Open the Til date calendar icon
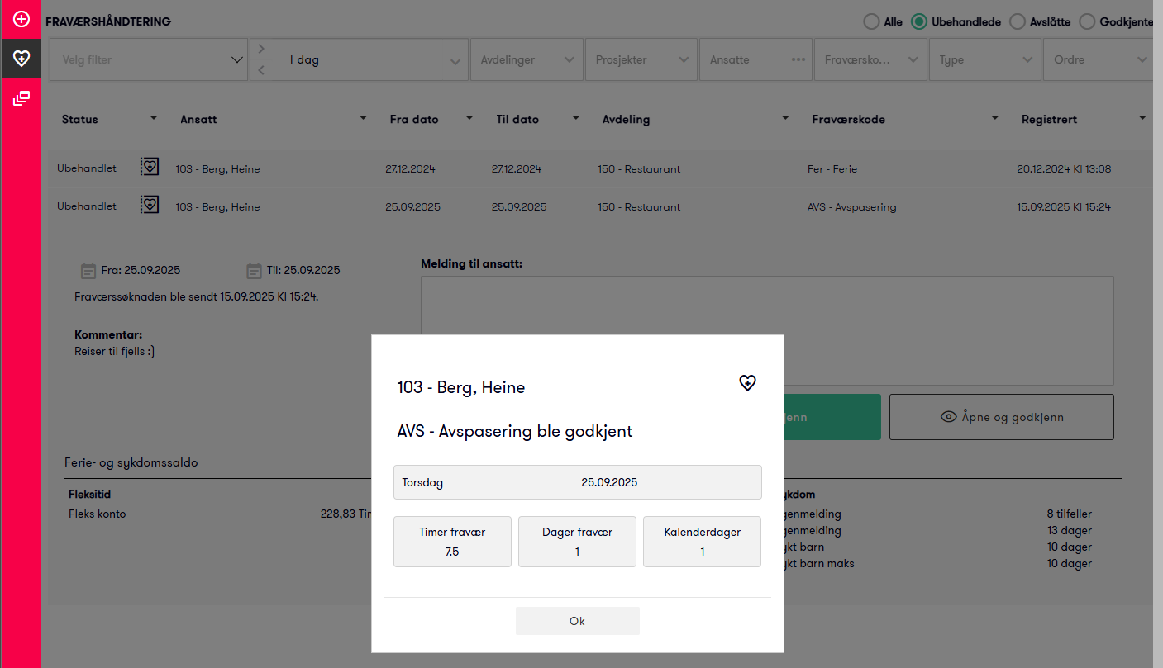 click(x=254, y=270)
